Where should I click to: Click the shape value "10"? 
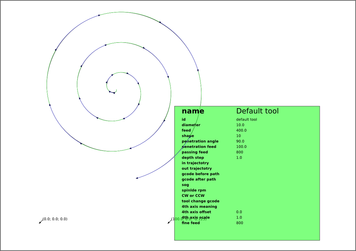click(x=238, y=136)
